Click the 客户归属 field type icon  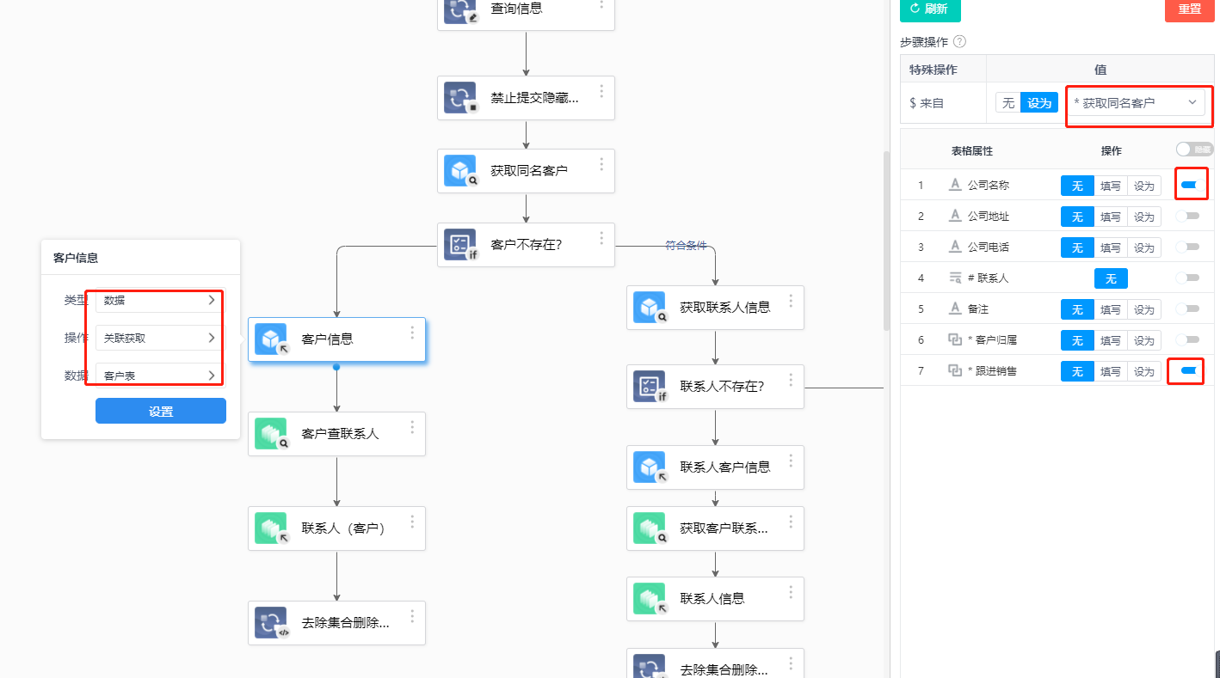click(954, 339)
